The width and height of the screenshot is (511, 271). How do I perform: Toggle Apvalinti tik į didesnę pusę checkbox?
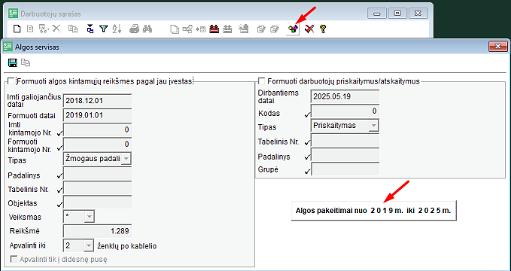[14, 260]
